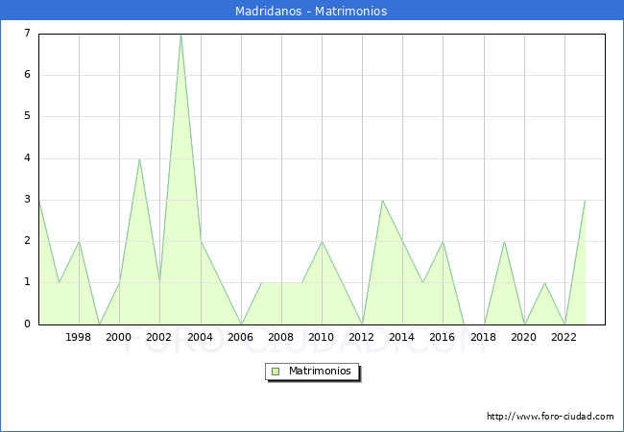Click the y-axis value 4
Image resolution: width=624 pixels, height=432 pixels.
coord(27,158)
